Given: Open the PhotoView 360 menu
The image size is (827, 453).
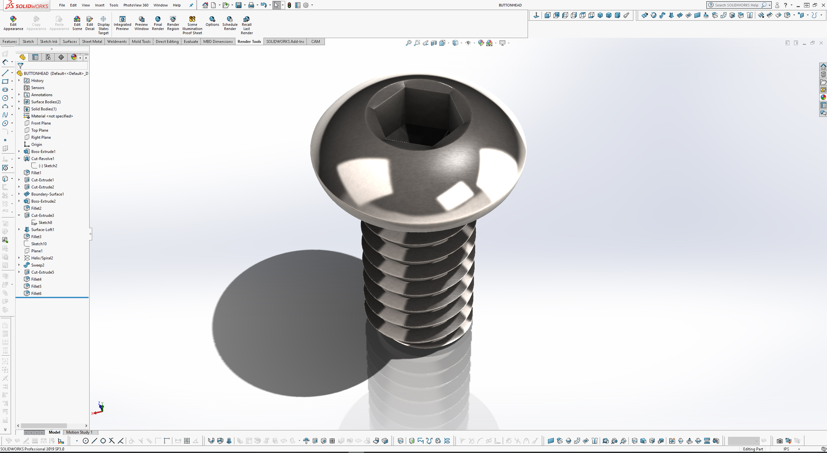Looking at the screenshot, I should tap(136, 5).
